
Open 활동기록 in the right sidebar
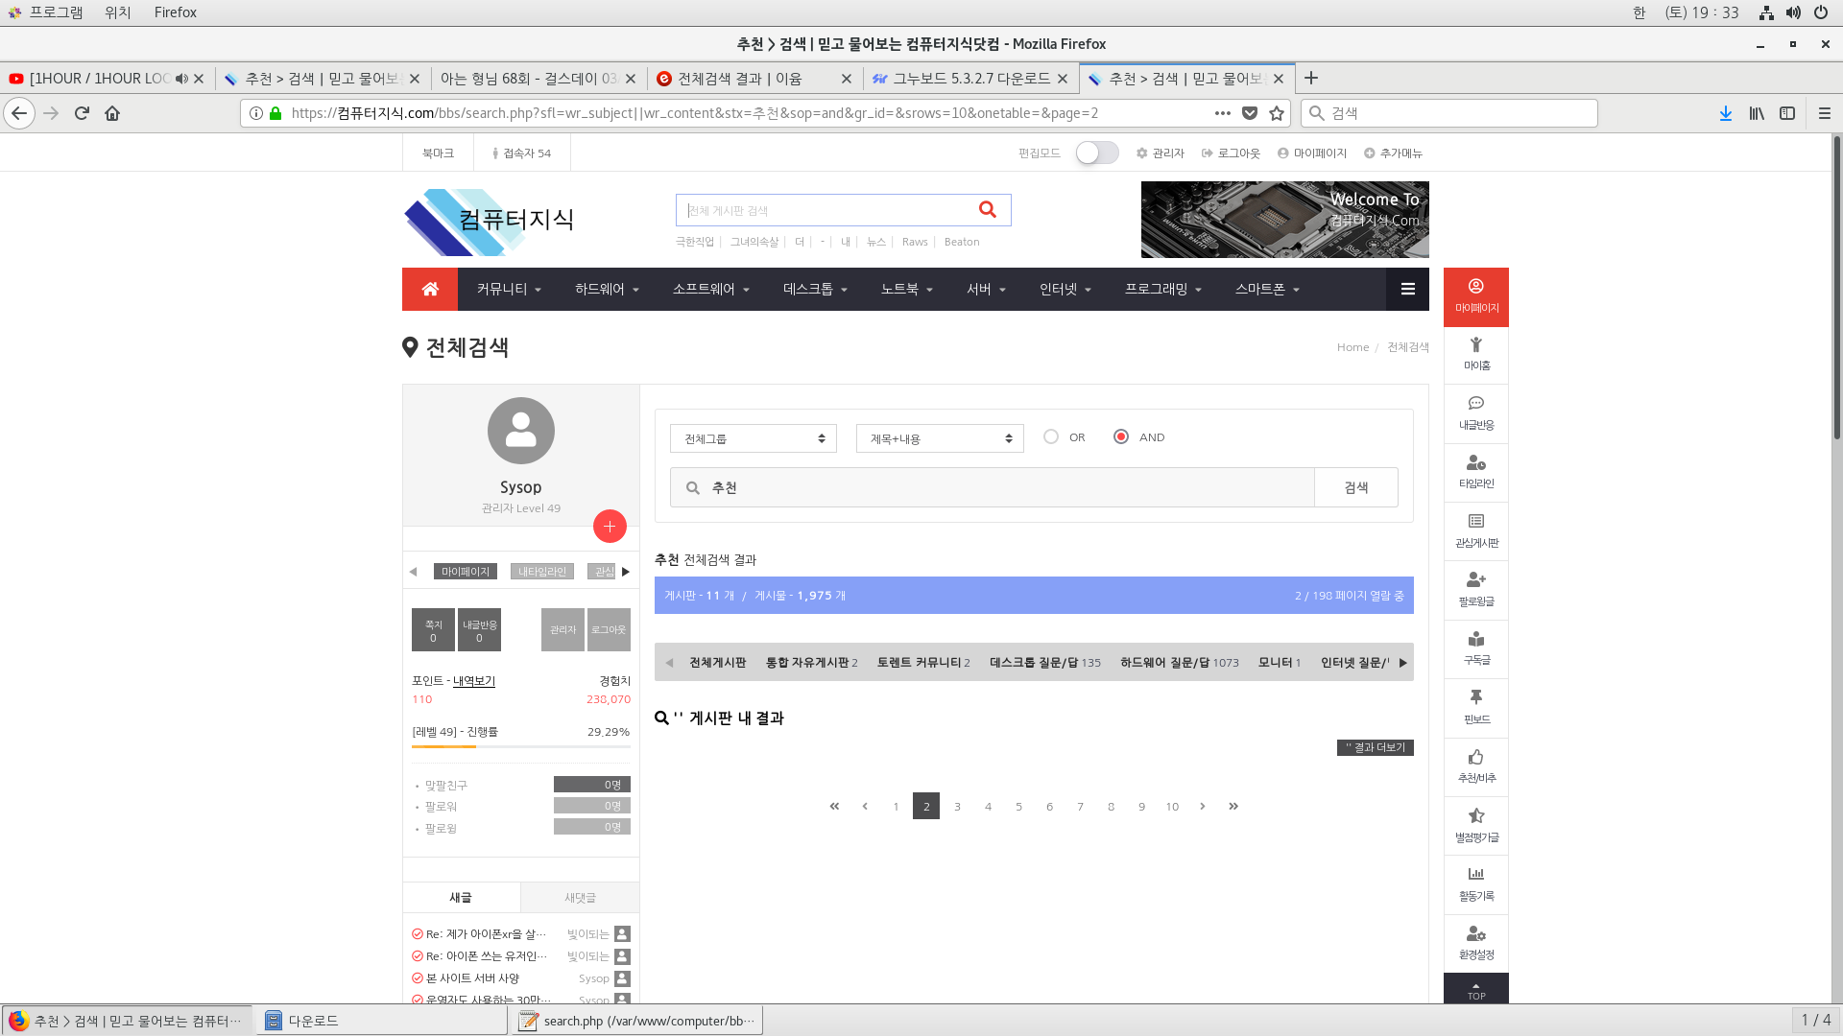pyautogui.click(x=1476, y=884)
